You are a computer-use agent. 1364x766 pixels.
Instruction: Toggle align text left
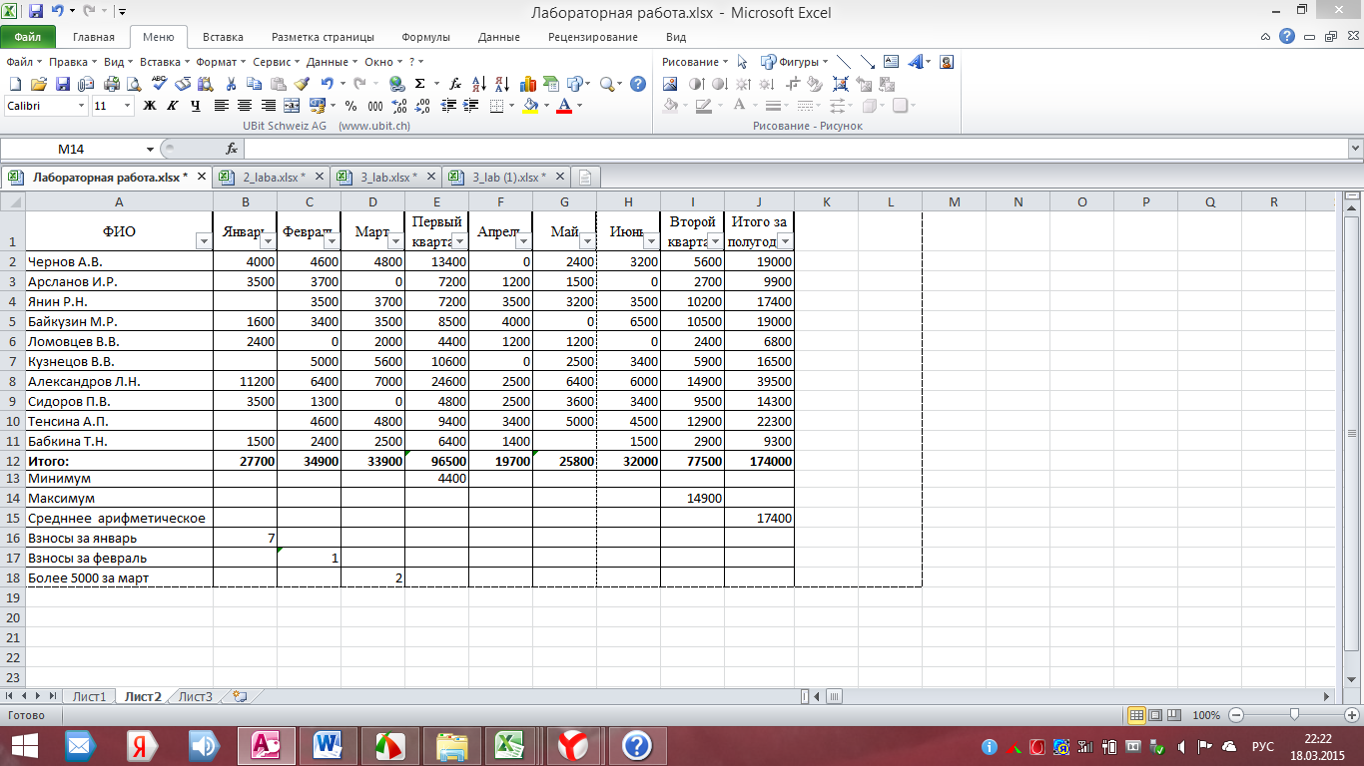pos(221,105)
